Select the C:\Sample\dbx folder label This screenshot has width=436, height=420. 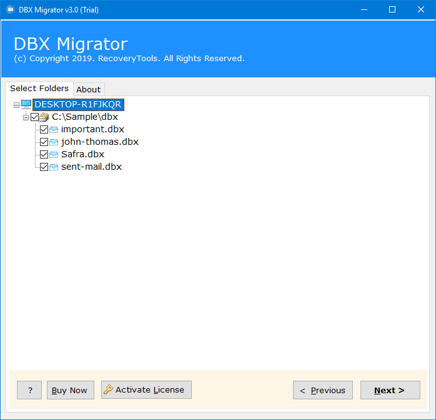click(x=85, y=117)
